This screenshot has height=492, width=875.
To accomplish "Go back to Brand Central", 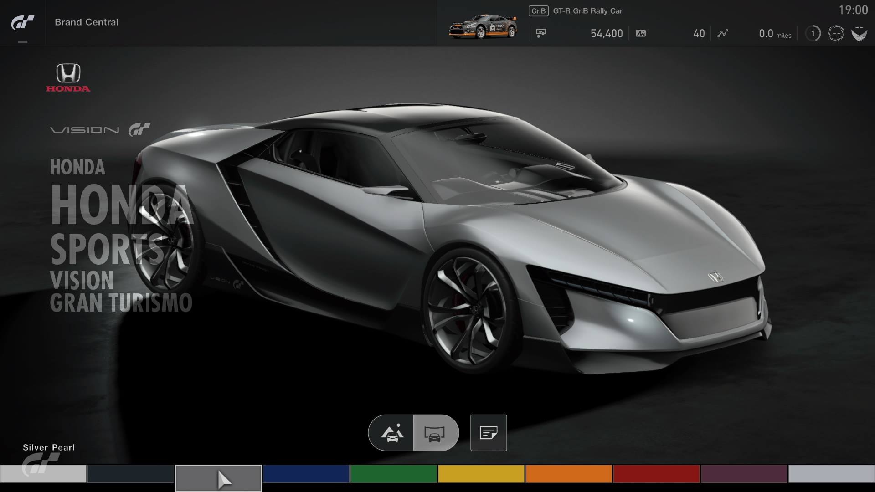I will [x=86, y=22].
